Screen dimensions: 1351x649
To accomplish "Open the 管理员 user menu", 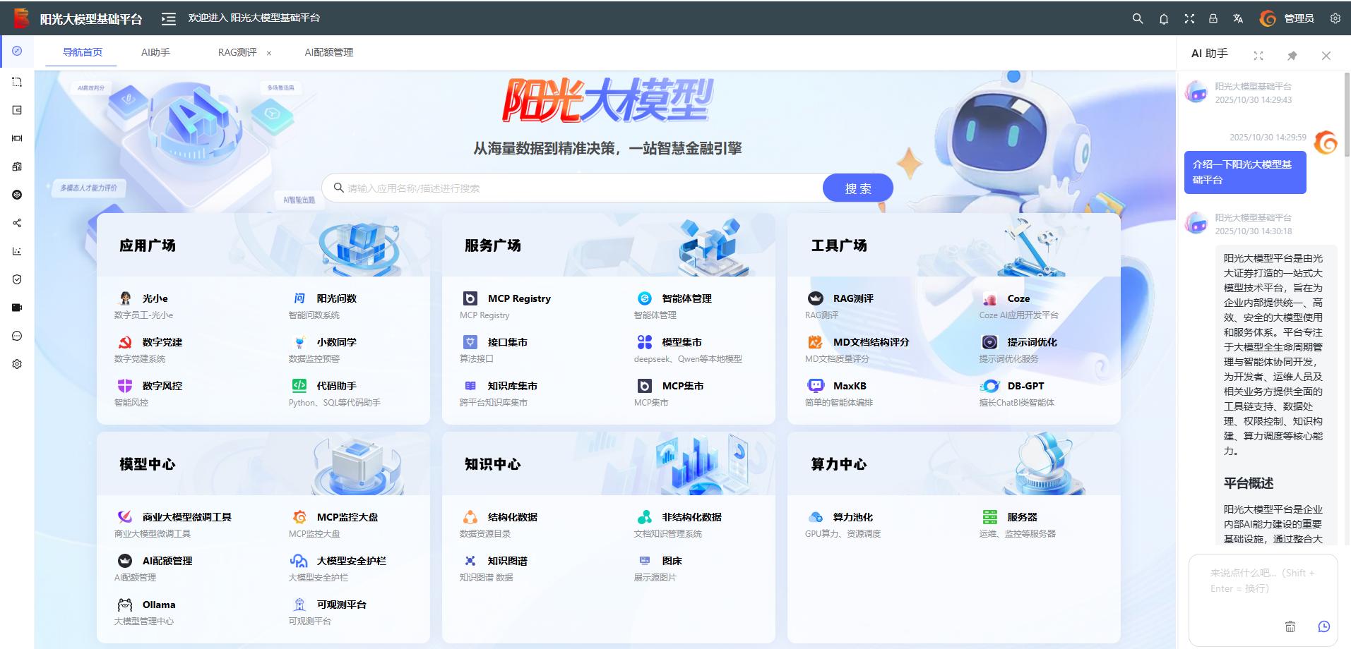I will pyautogui.click(x=1287, y=18).
